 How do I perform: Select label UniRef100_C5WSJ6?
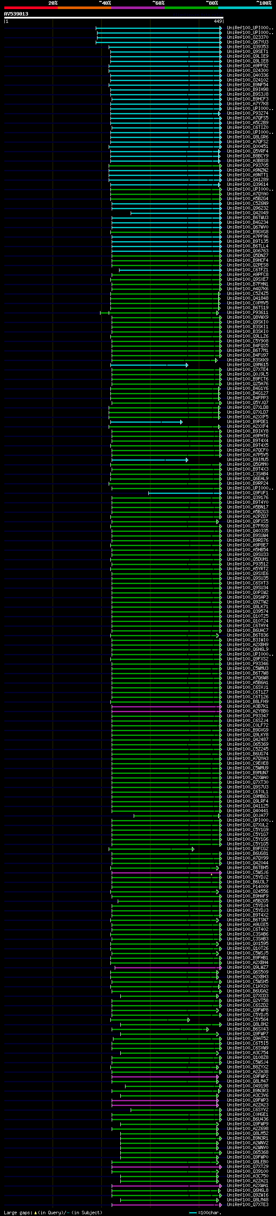pos(247,872)
